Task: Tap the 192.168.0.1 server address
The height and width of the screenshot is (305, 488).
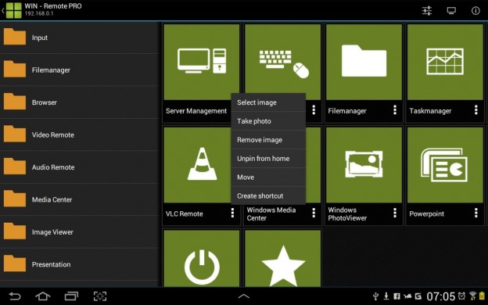Action: (x=39, y=14)
